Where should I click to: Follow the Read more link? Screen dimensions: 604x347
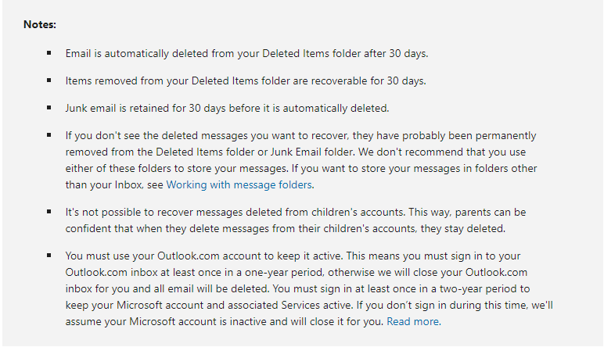click(412, 322)
